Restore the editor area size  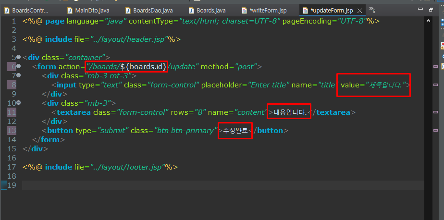[x=431, y=9]
